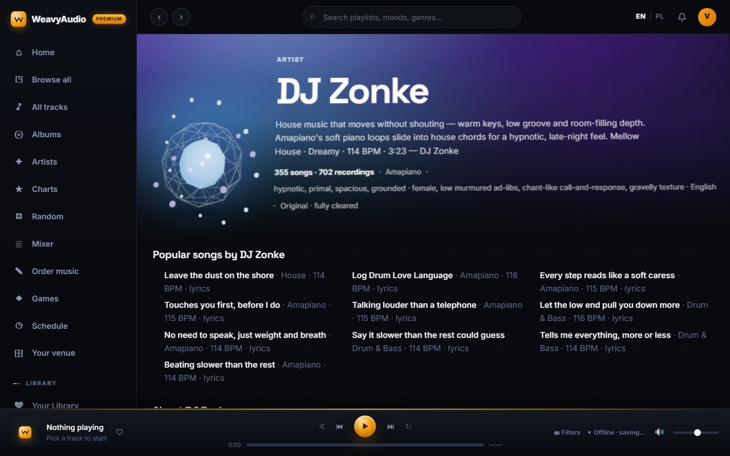
Task: Select Let the low end pull you down more
Action: 610,305
